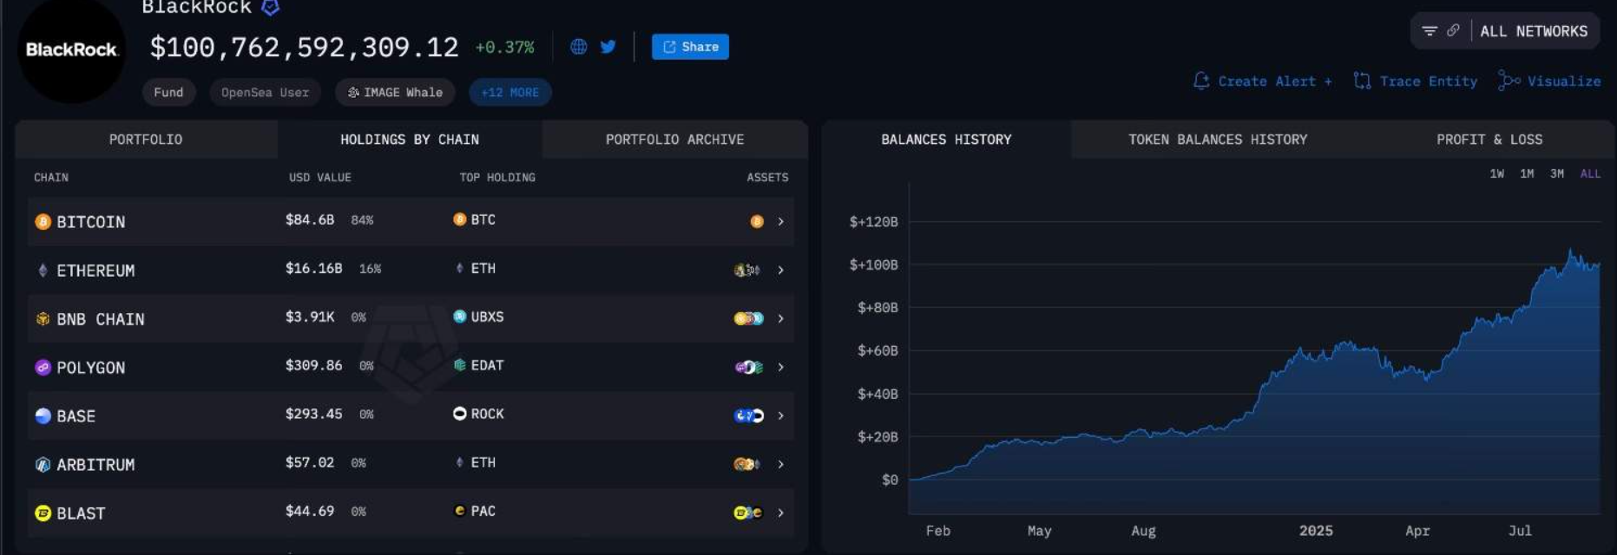The image size is (1617, 555).
Task: Click the TOP HOLDING column header
Action: (497, 178)
